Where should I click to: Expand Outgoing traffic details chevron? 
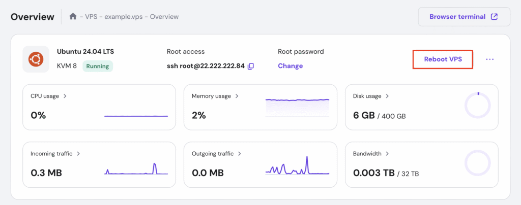pyautogui.click(x=240, y=154)
